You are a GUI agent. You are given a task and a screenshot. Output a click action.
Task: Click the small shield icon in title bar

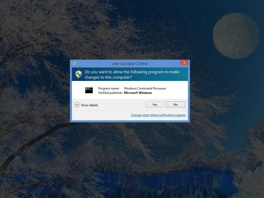[x=75, y=63]
